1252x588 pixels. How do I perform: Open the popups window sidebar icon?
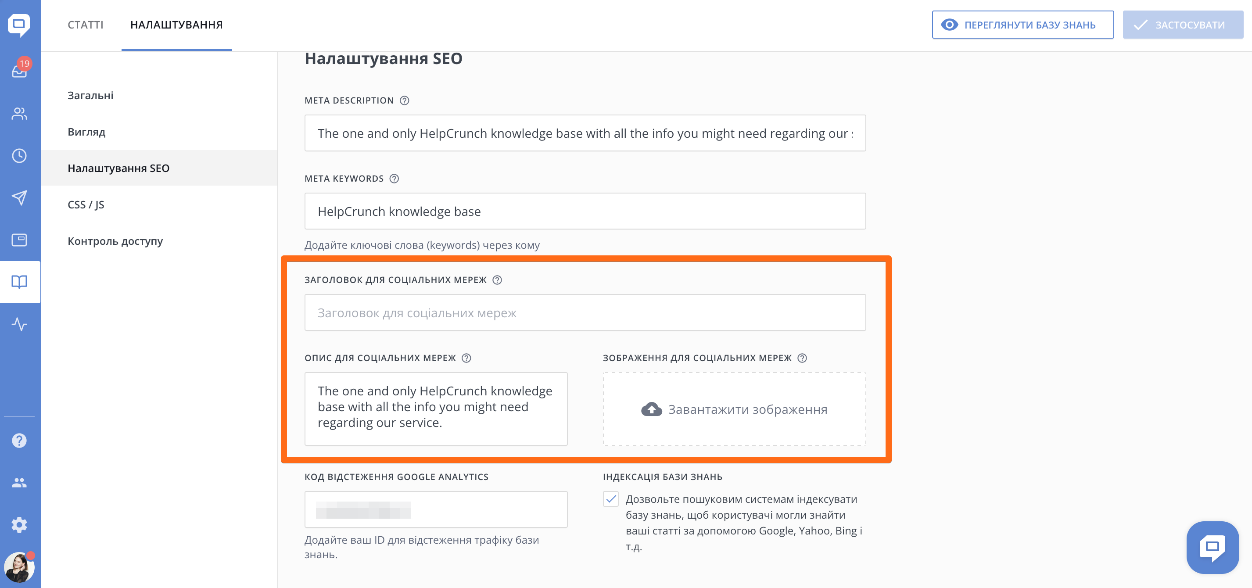pyautogui.click(x=19, y=240)
